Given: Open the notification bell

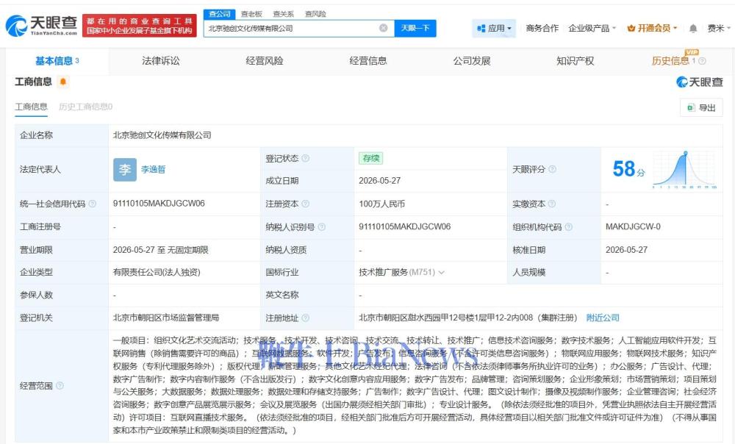Looking at the screenshot, I should coord(693,29).
